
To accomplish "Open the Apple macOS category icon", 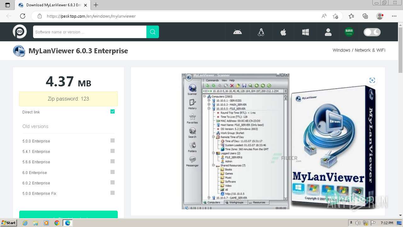I will tap(283, 32).
